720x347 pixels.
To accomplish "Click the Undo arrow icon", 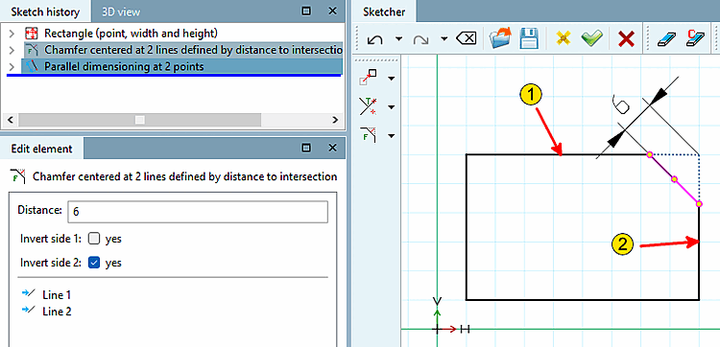I will [375, 39].
